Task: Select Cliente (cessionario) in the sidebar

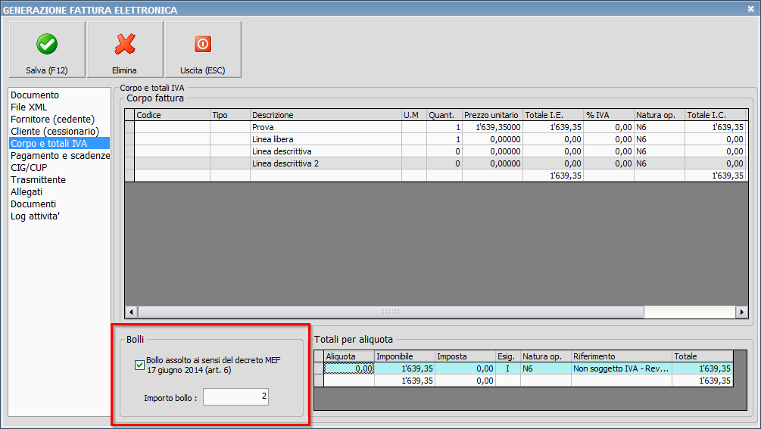Action: (x=55, y=132)
